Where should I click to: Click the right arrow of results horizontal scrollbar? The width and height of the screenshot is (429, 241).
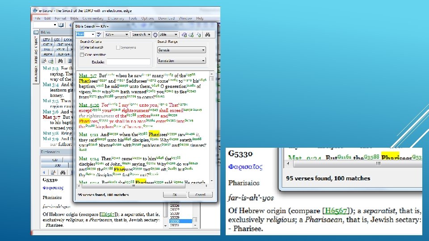point(206,186)
